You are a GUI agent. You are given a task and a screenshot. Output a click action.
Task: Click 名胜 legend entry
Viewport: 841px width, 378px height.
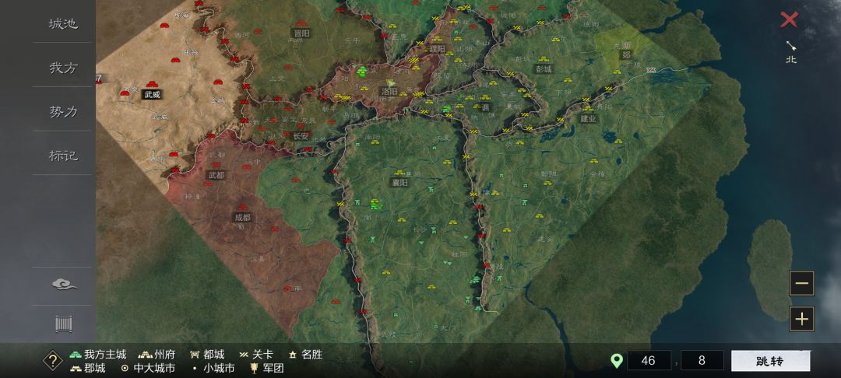pos(306,355)
